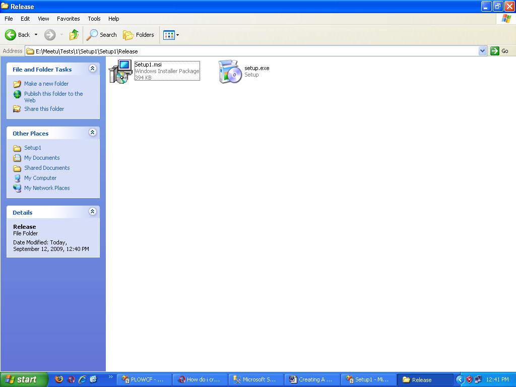The image size is (516, 387).
Task: Launch Opera from Quick Launch
Action: (x=71, y=379)
